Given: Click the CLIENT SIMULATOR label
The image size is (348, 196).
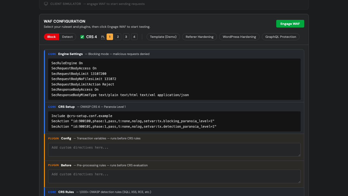Looking at the screenshot, I should (66, 4).
